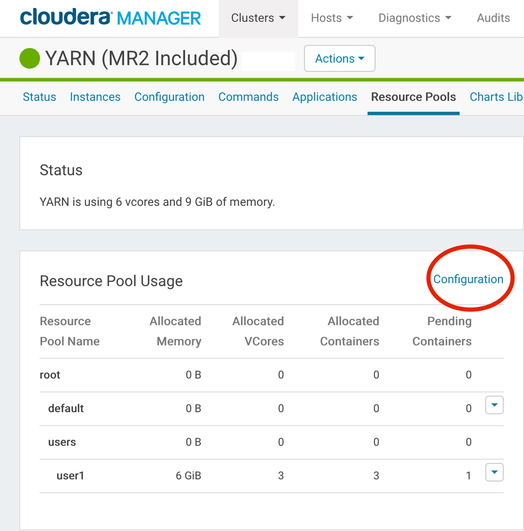Open the Hosts dropdown menu
Image resolution: width=524 pixels, height=531 pixels.
[x=332, y=18]
